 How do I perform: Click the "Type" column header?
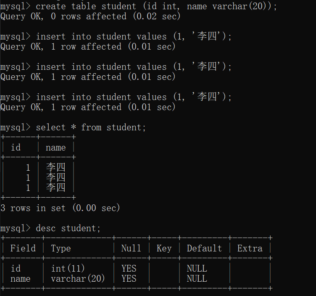click(x=61, y=248)
